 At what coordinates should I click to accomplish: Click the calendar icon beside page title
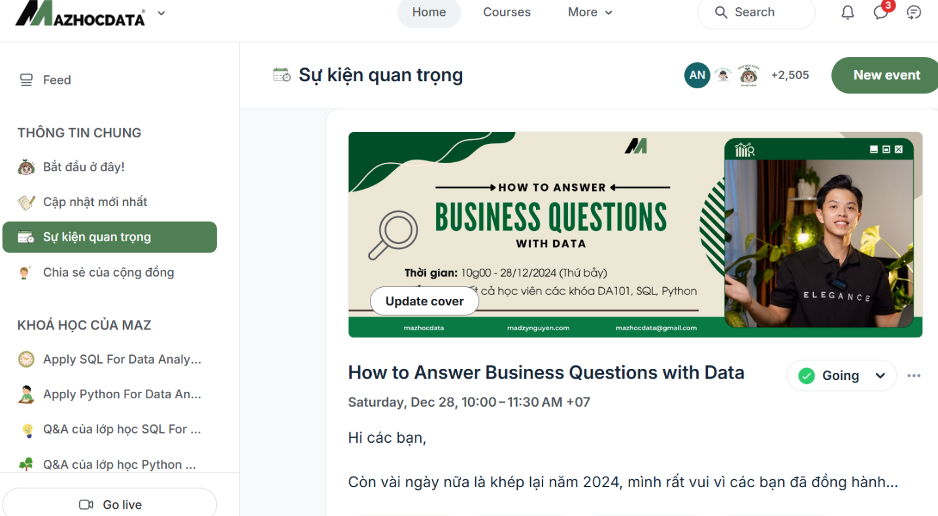[x=282, y=75]
